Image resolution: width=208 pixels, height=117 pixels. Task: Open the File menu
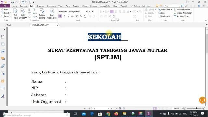tap(5, 6)
